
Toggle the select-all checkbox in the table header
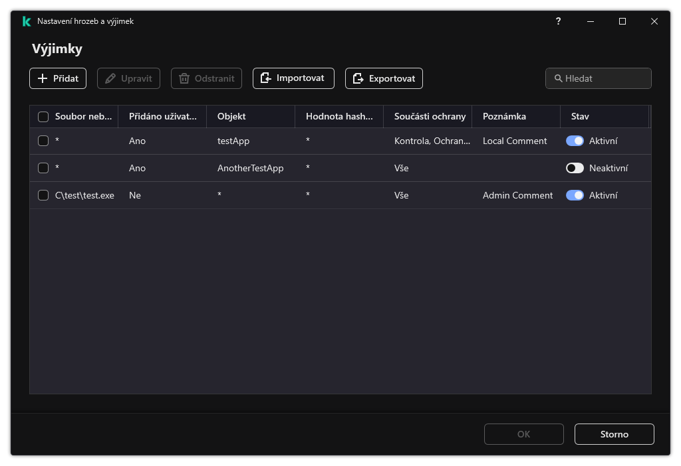(x=43, y=117)
